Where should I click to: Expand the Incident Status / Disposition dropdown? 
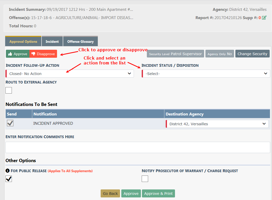point(206,74)
